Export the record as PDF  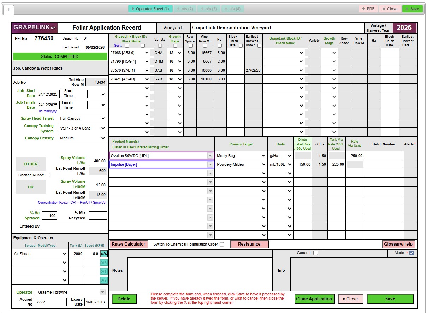368,9
